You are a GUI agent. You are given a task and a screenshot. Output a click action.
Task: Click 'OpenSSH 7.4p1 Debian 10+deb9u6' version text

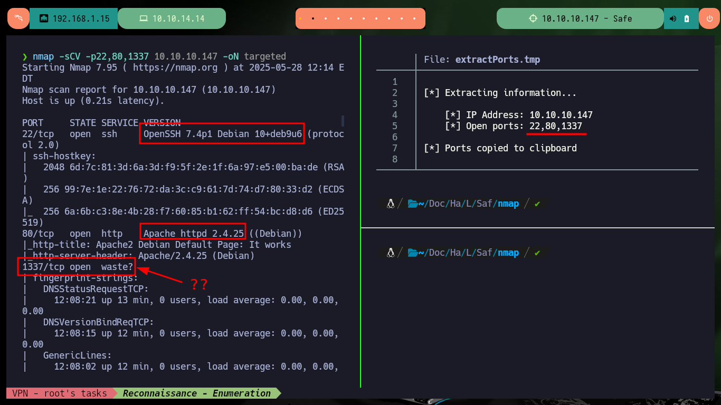click(x=222, y=134)
